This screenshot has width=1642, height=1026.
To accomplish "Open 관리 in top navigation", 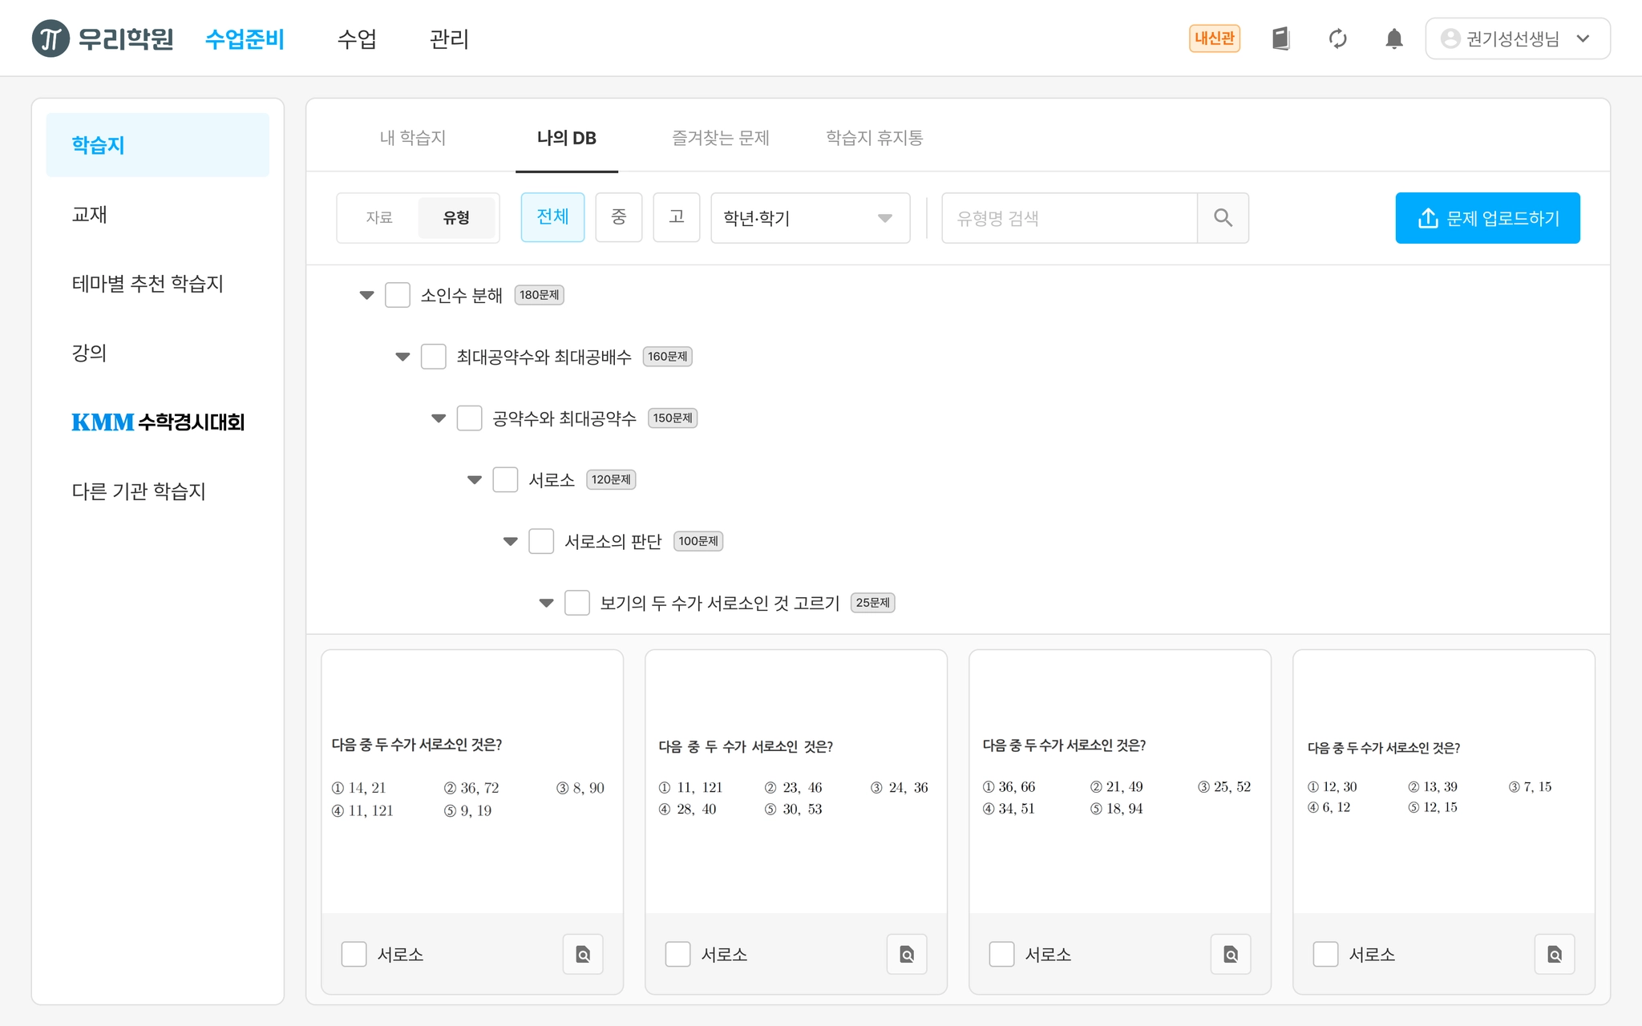I will (x=449, y=38).
